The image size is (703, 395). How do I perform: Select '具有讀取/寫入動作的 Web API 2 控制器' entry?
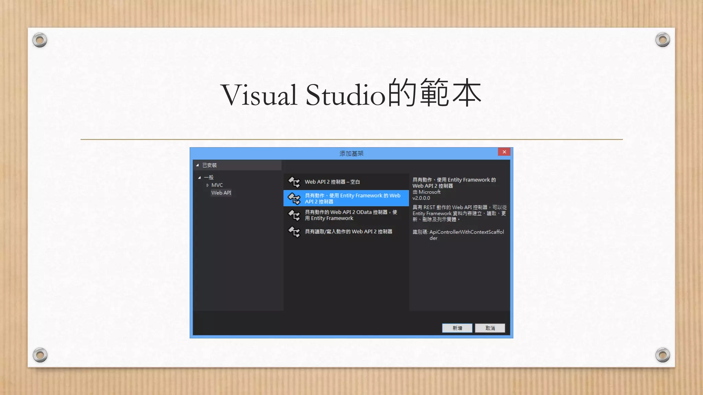pyautogui.click(x=348, y=232)
